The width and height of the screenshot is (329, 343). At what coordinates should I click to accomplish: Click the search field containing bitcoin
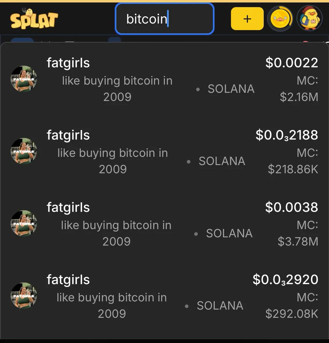(164, 19)
